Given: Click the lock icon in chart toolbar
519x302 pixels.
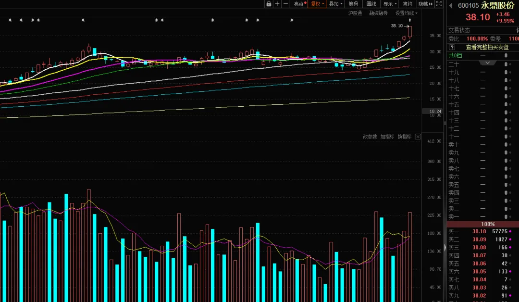Looking at the screenshot, I should pos(269,4).
